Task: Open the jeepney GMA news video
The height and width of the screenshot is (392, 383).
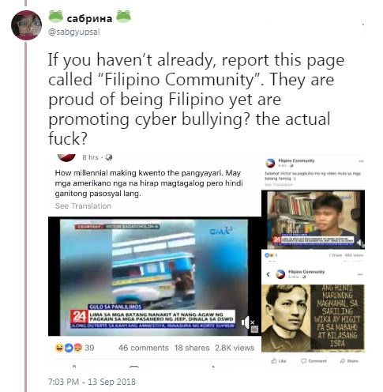Action: (x=155, y=276)
